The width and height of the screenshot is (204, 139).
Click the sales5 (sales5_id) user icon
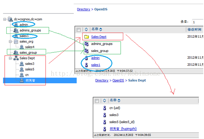[105, 122]
